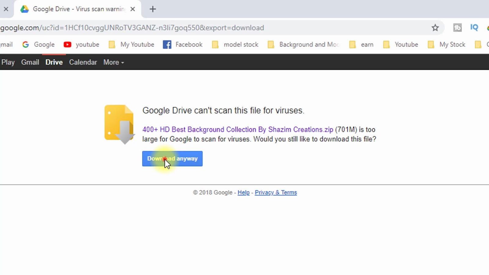The width and height of the screenshot is (489, 275).
Task: Click the Google Drive logo on the tab
Action: pyautogui.click(x=24, y=9)
